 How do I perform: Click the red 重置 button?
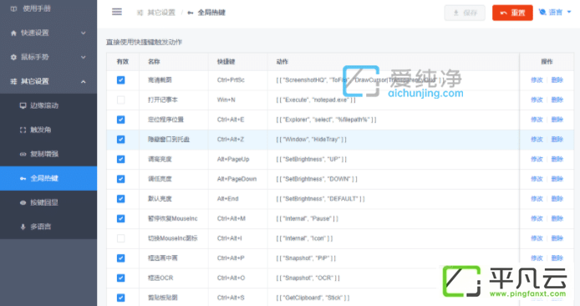click(x=512, y=13)
